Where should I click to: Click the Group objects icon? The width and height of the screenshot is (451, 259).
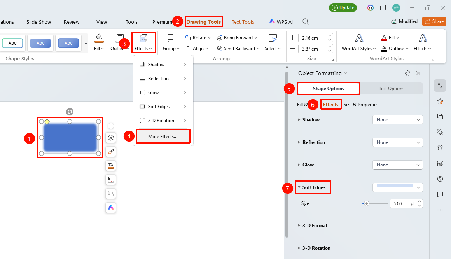(171, 38)
